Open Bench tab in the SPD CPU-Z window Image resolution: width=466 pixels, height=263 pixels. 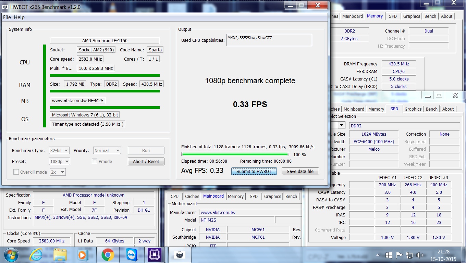(432, 109)
